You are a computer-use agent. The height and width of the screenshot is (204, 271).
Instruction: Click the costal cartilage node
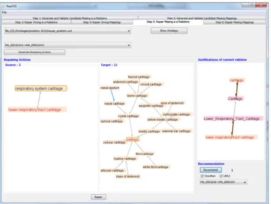[128, 116]
